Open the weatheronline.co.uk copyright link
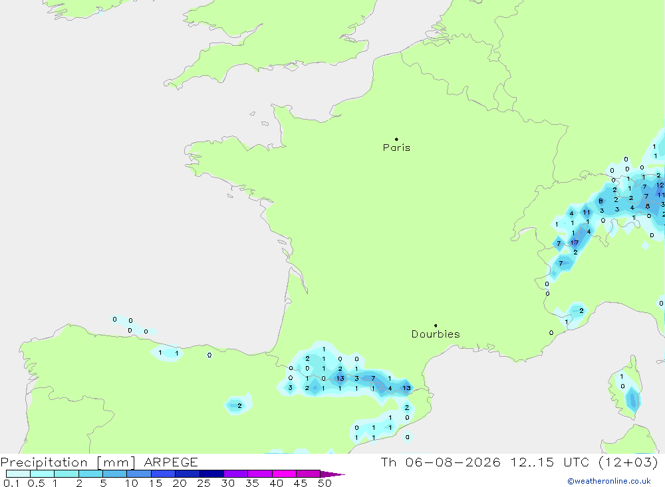Image resolution: width=665 pixels, height=487 pixels. coord(609,481)
